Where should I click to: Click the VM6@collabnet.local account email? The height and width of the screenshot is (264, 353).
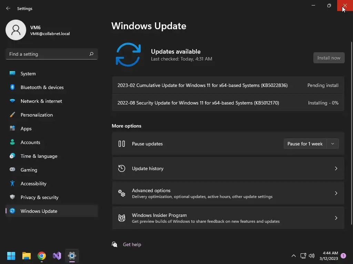pos(50,34)
